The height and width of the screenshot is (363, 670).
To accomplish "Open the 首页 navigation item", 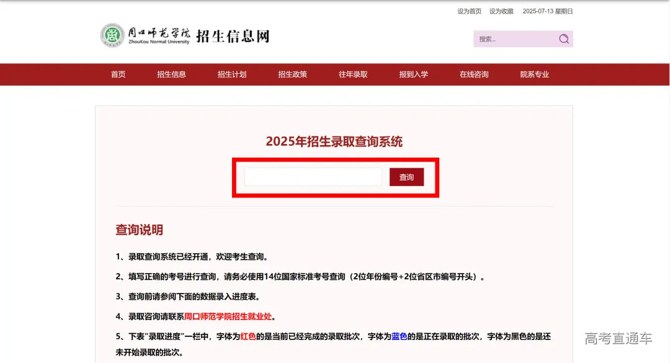I will tap(118, 74).
